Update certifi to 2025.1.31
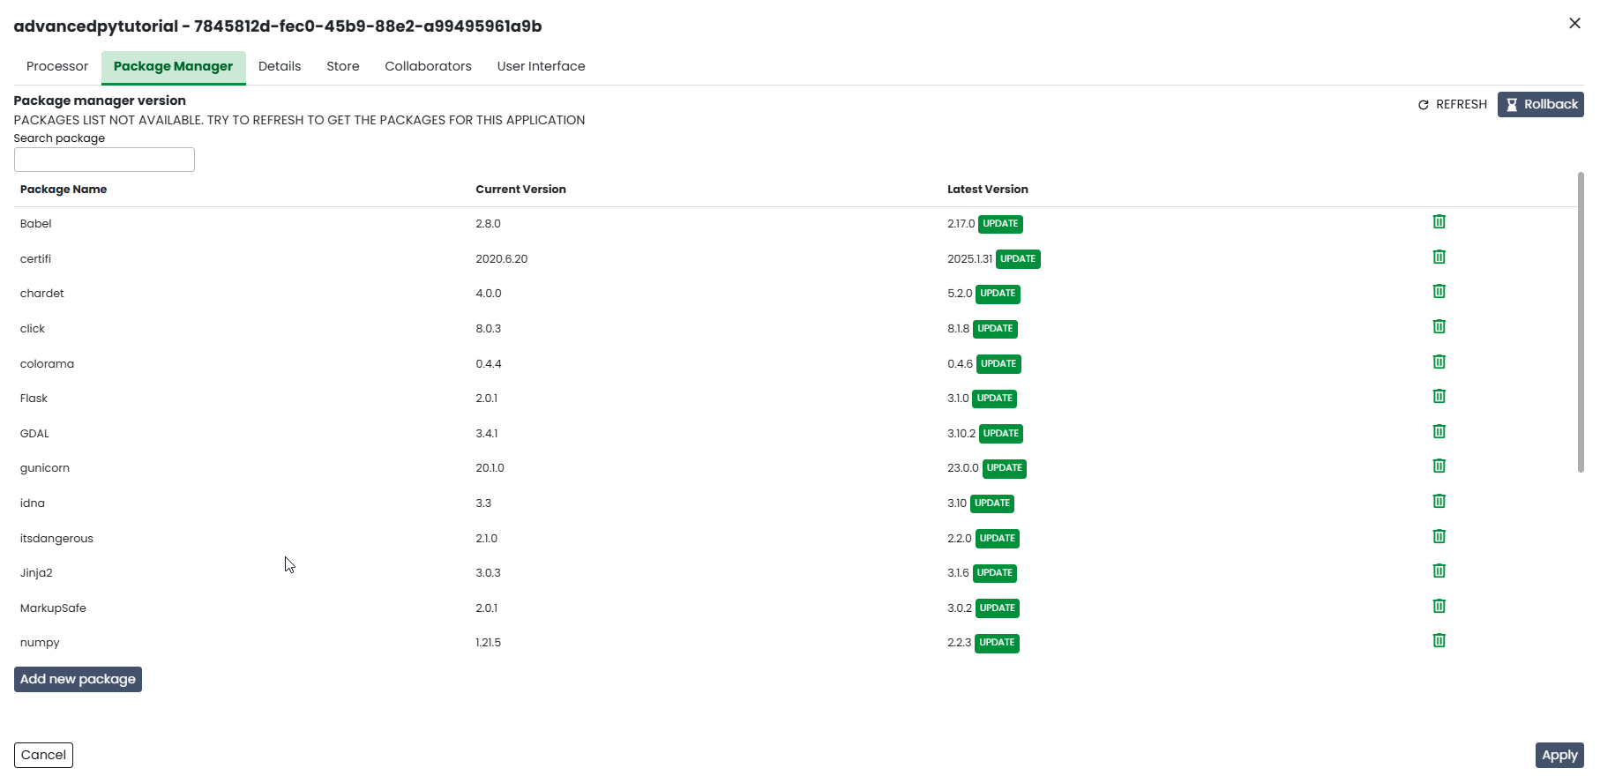 (1018, 259)
